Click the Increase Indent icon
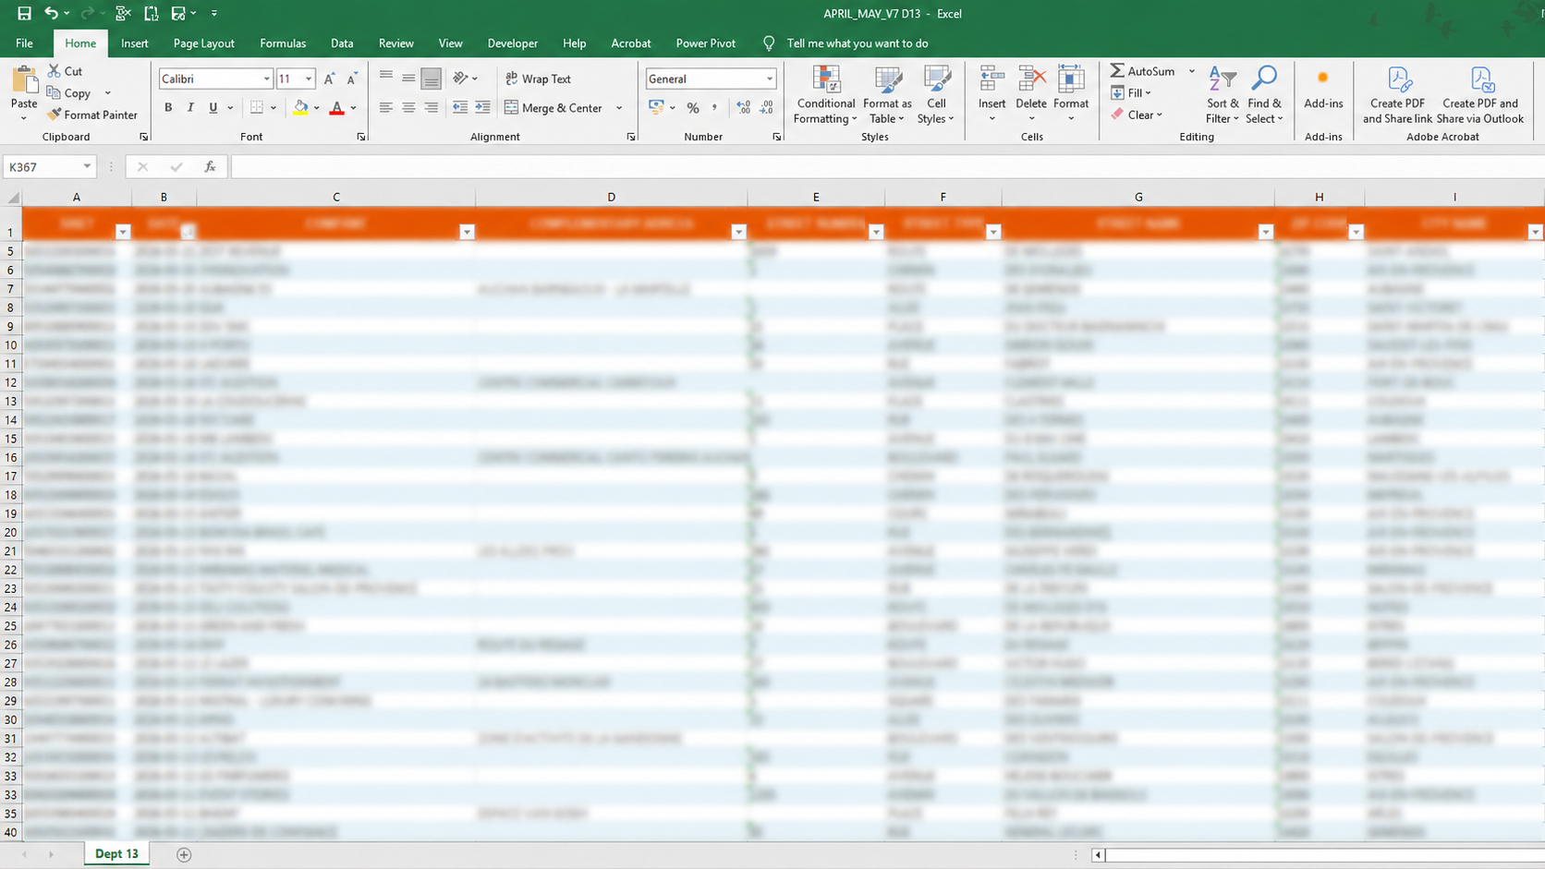The image size is (1545, 869). pos(482,108)
